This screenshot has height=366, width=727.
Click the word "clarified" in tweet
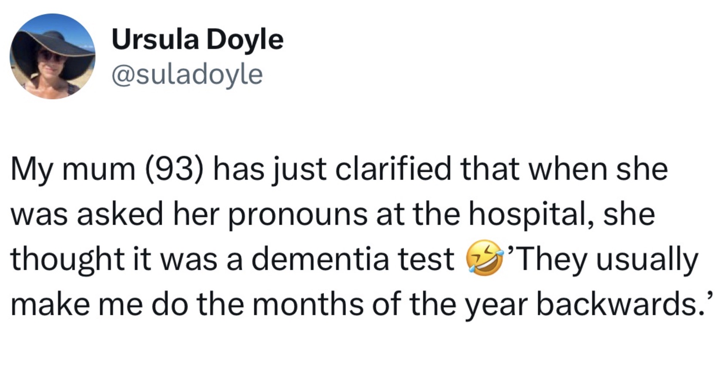tap(393, 169)
